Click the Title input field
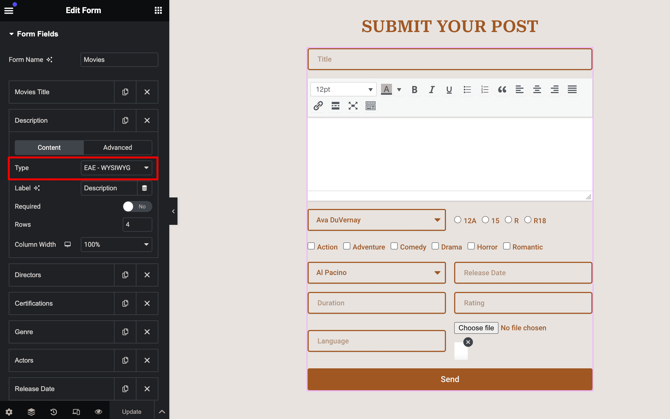Image resolution: width=670 pixels, height=419 pixels. click(x=449, y=59)
